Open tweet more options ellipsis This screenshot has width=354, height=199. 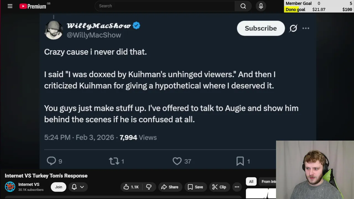click(x=306, y=28)
